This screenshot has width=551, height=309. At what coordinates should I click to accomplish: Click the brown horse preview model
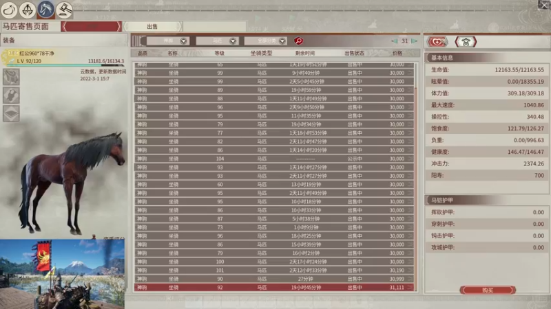pos(72,182)
